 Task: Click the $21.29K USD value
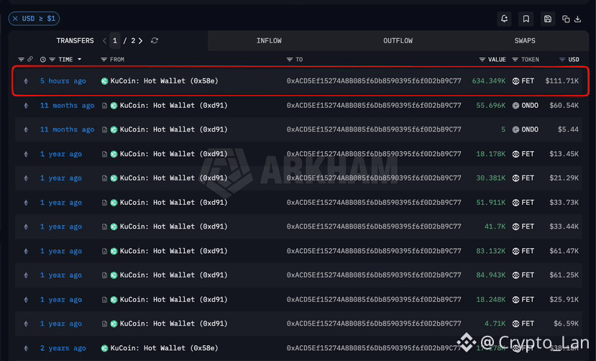coord(564,178)
